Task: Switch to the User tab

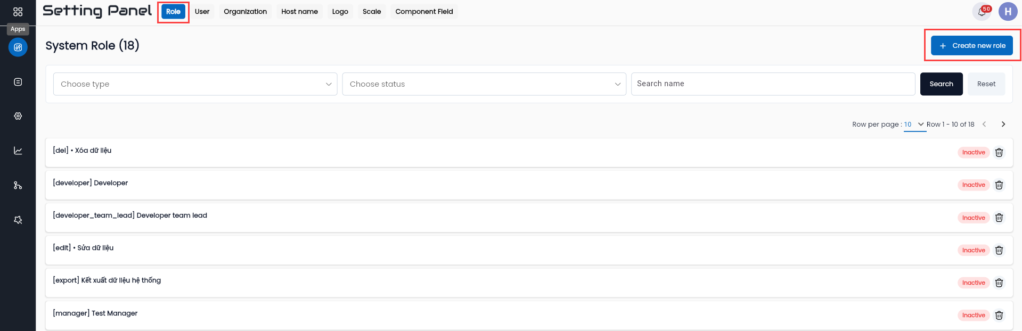Action: tap(202, 12)
